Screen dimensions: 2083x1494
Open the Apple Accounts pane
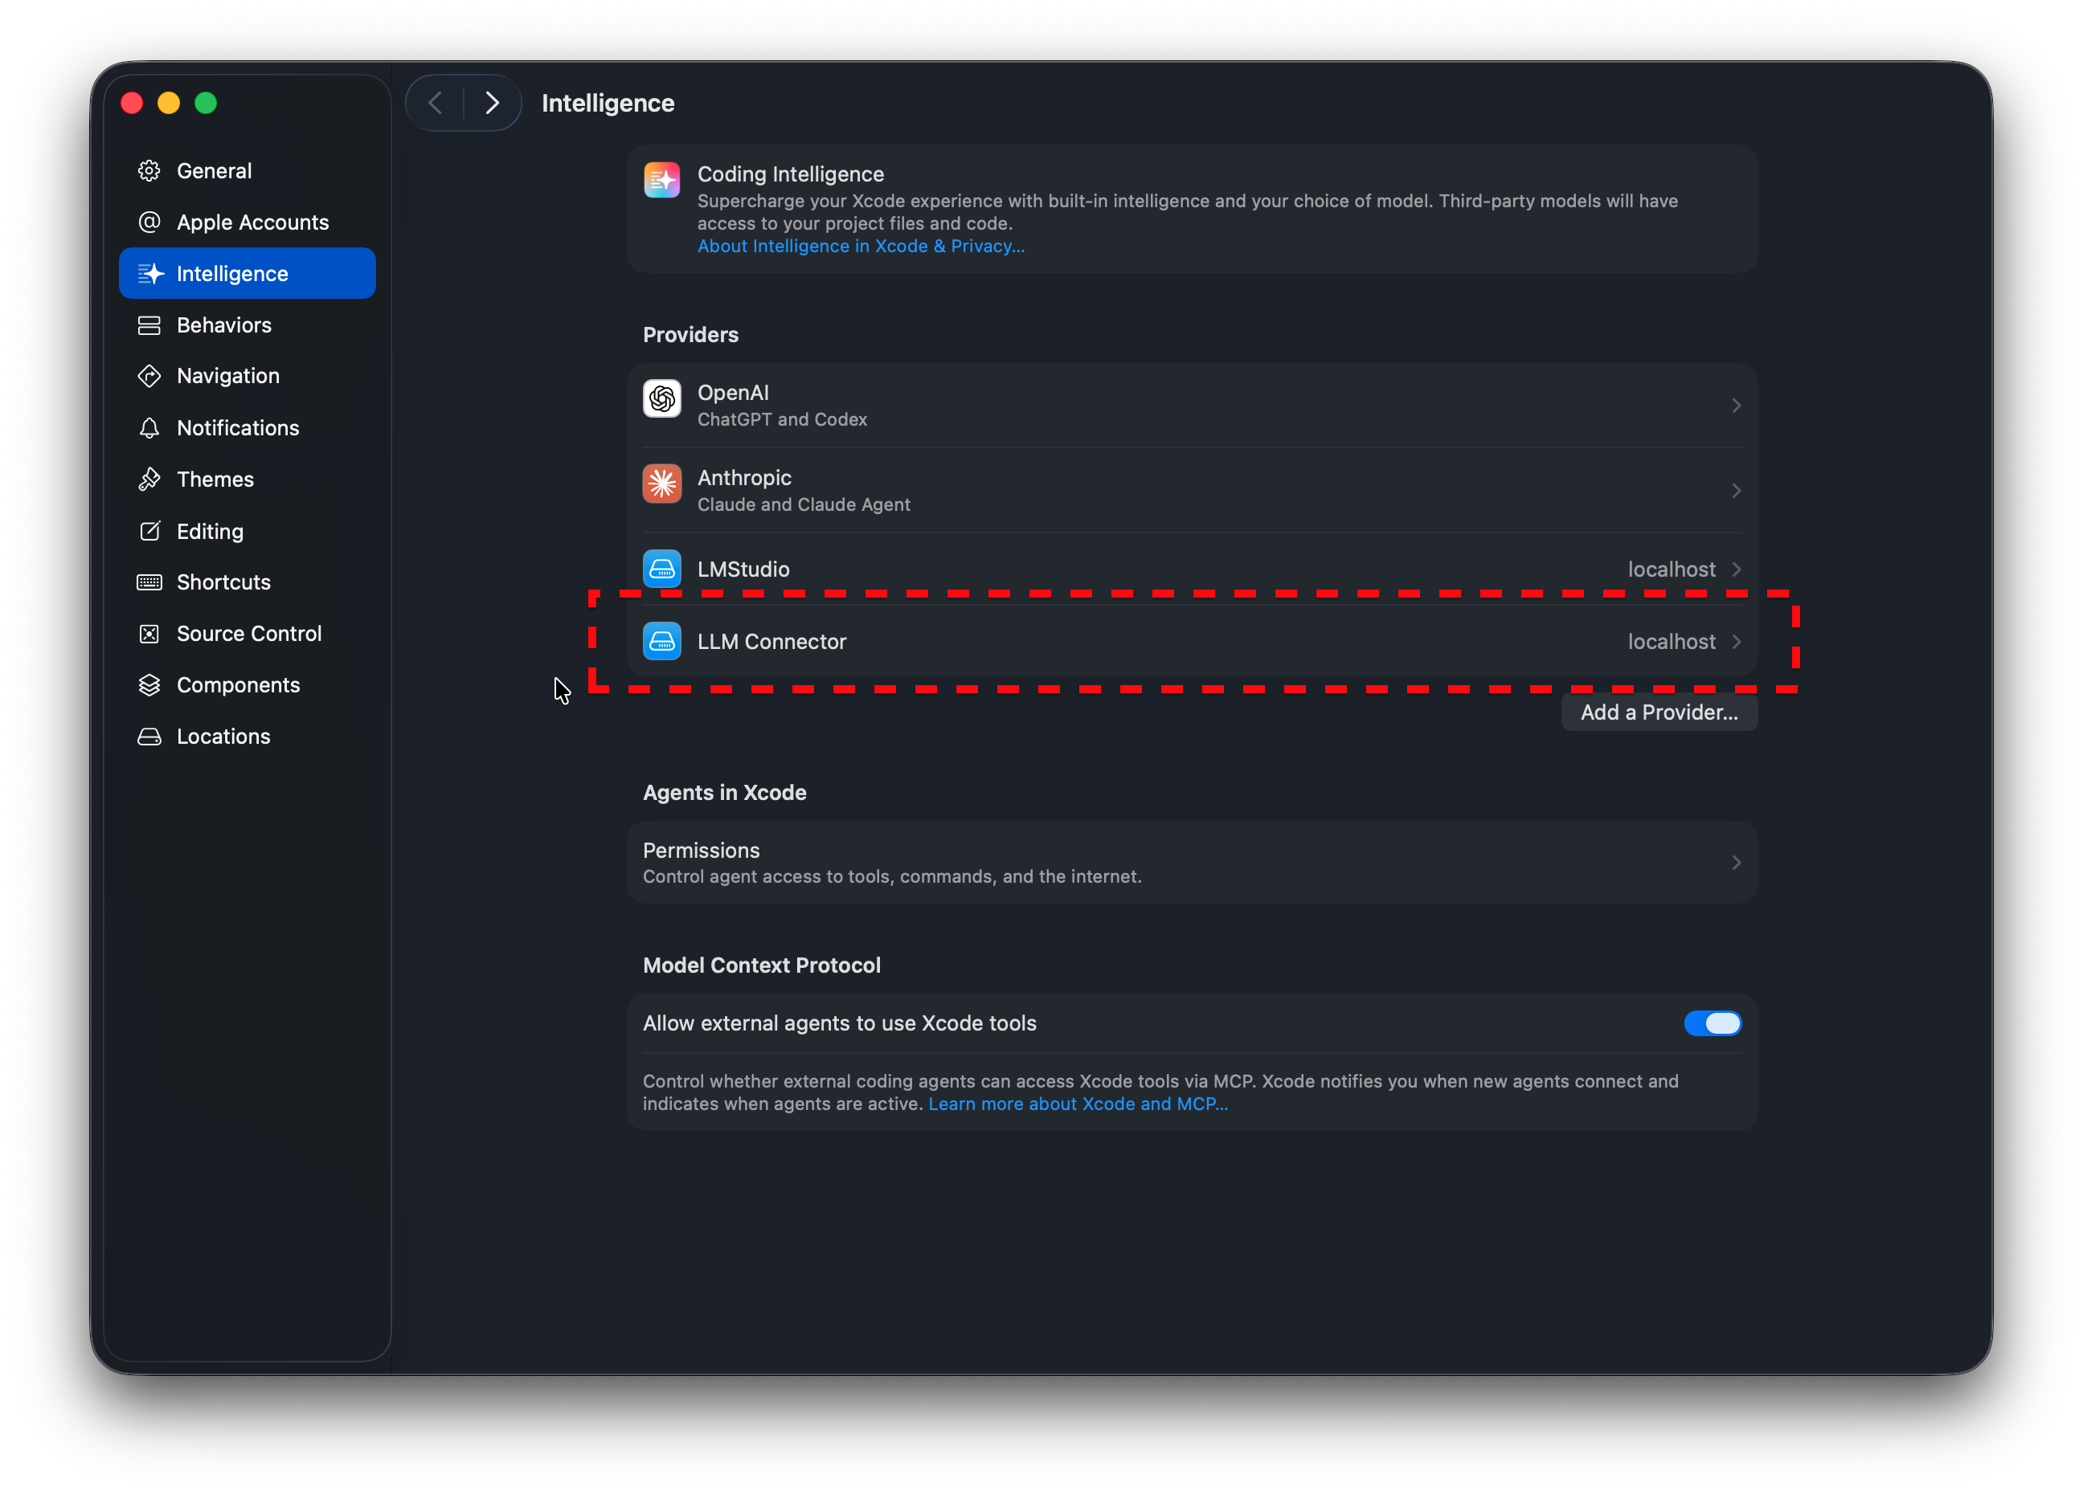pos(252,222)
